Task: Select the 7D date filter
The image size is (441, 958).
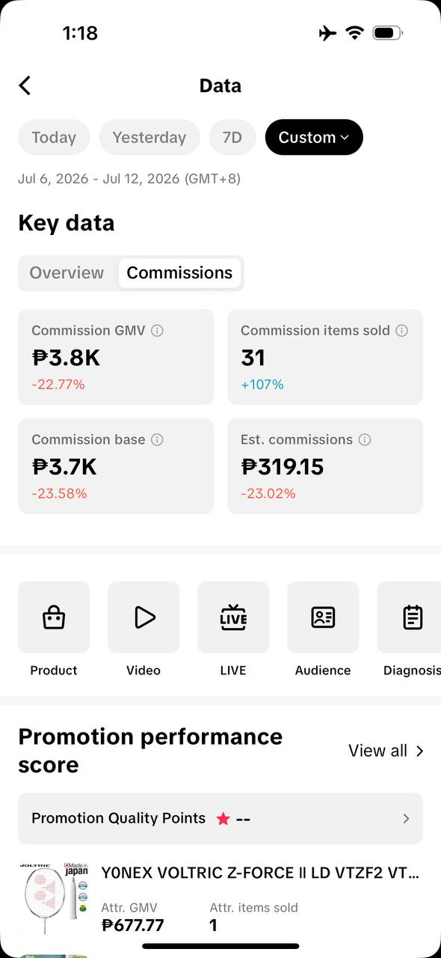Action: (232, 137)
